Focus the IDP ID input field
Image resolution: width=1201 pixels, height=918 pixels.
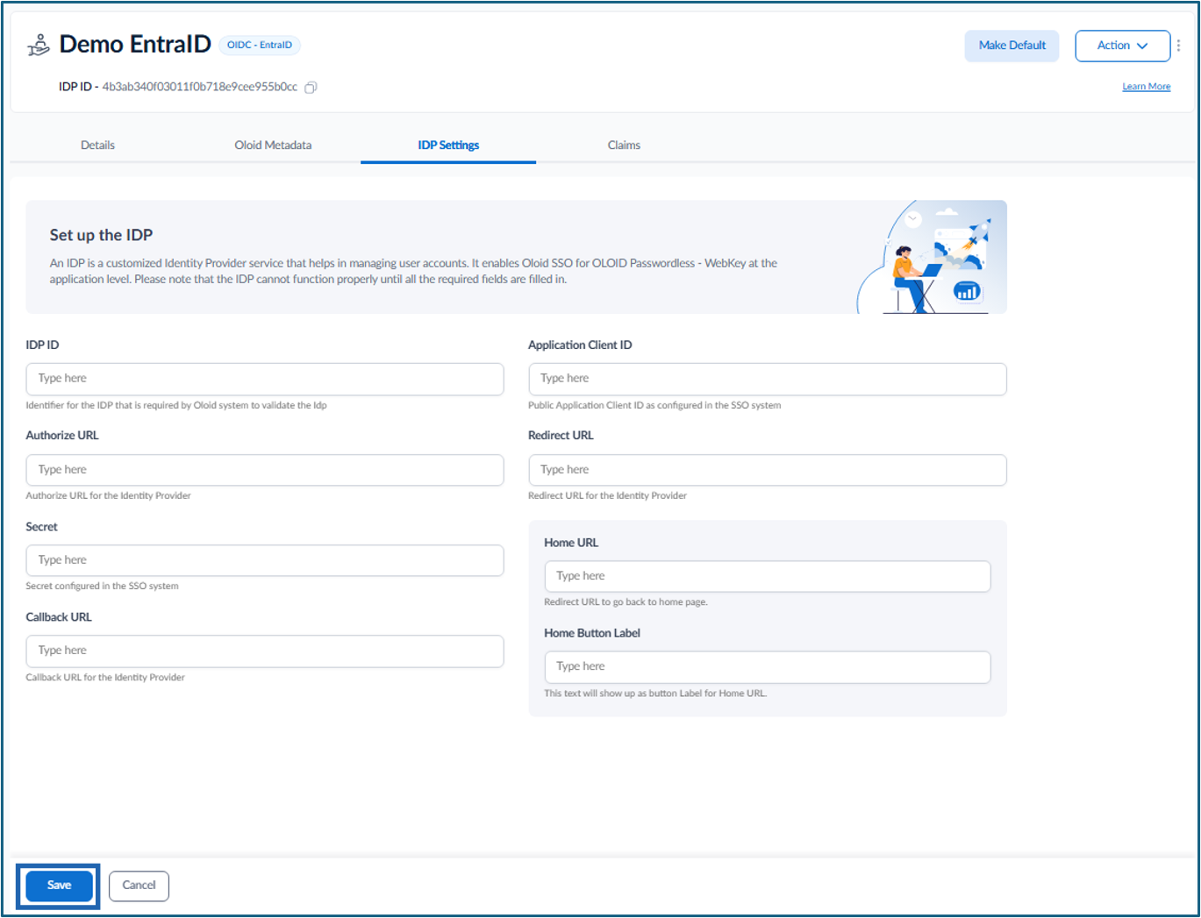[265, 379]
